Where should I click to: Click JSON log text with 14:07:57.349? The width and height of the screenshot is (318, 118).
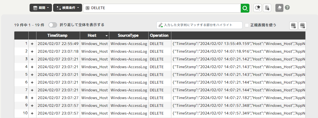[x=238, y=113]
